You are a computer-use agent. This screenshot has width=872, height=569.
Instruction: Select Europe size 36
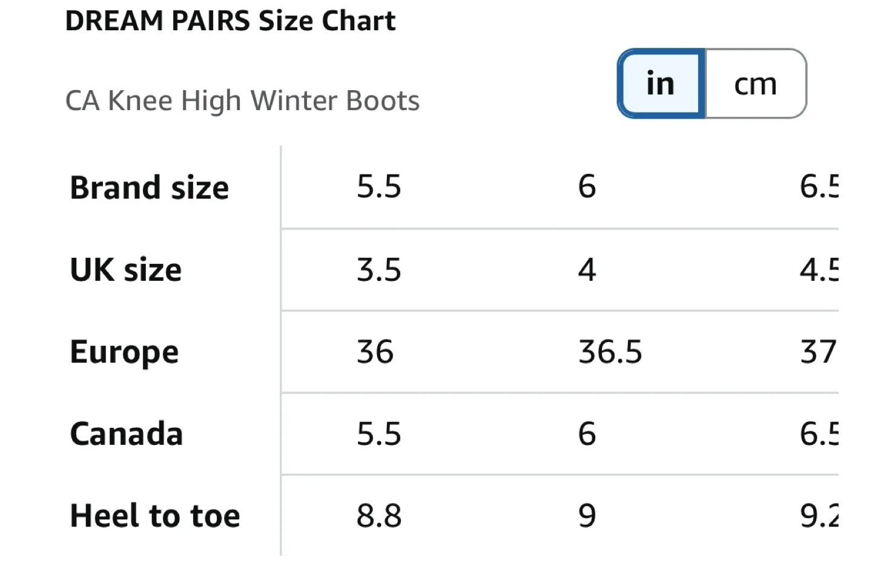[375, 352]
